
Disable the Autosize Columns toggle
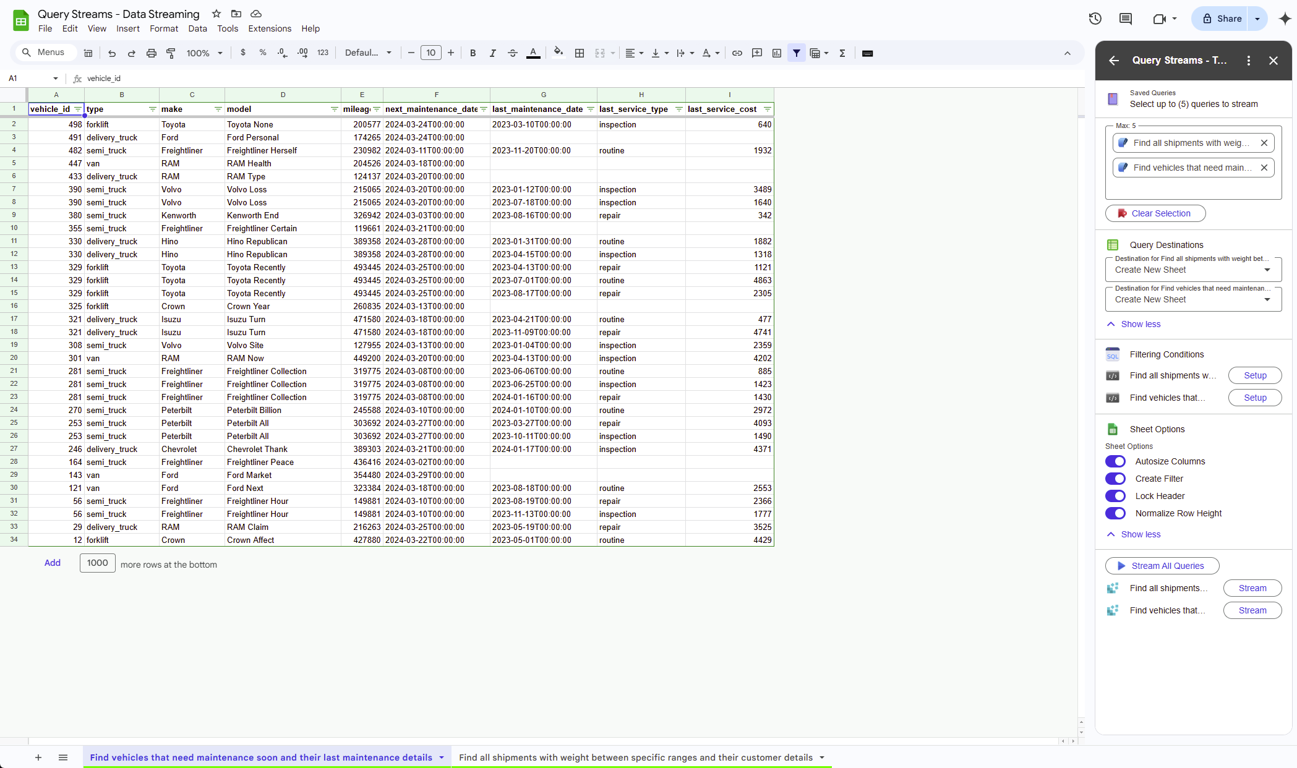[1115, 461]
